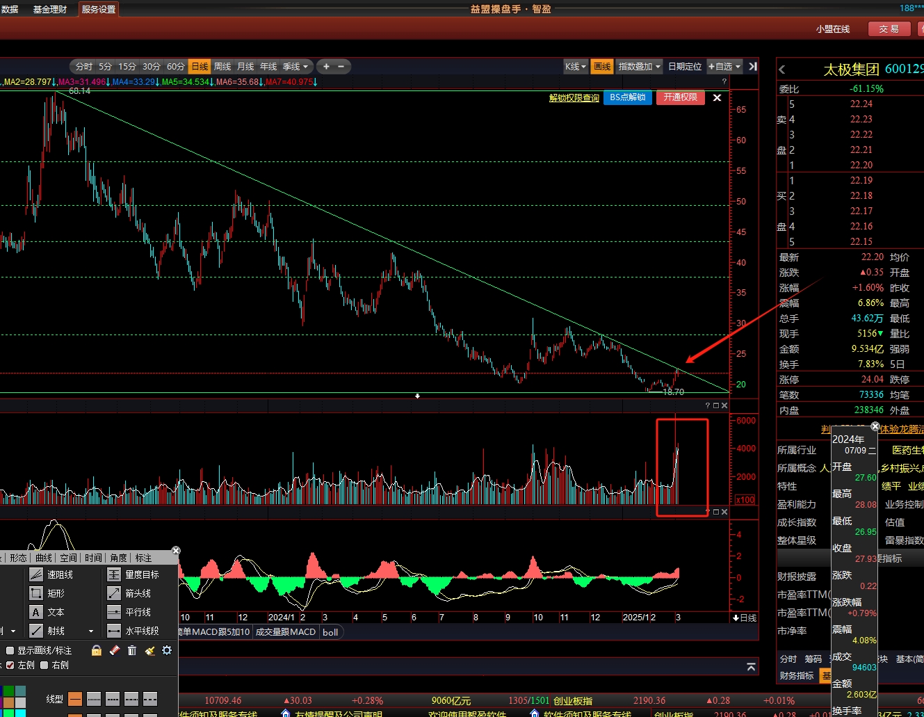The height and width of the screenshot is (717, 924).
Task: Click the BS点解锁 button
Action: coord(628,97)
